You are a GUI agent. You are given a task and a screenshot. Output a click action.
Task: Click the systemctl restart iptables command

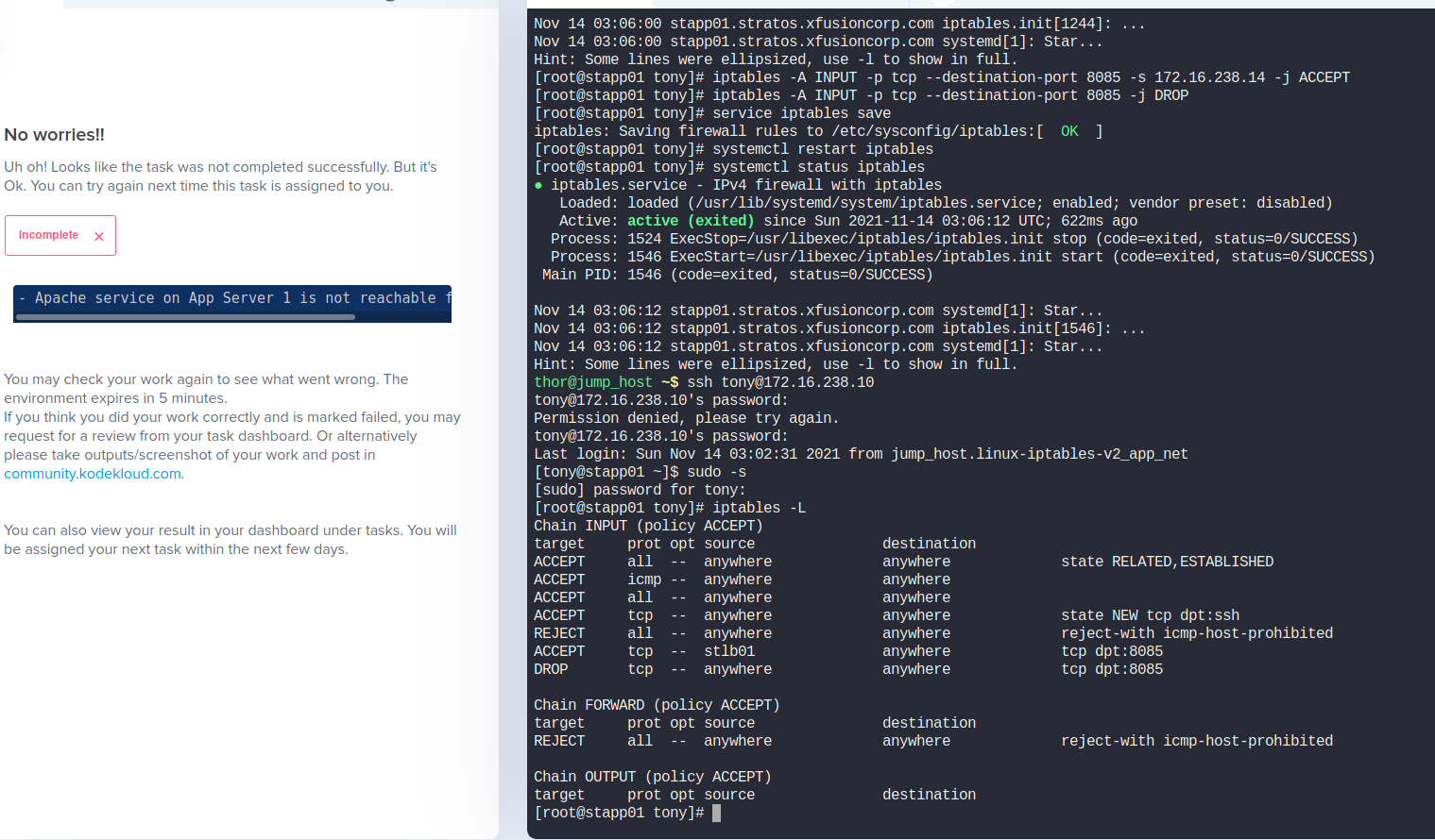click(823, 149)
